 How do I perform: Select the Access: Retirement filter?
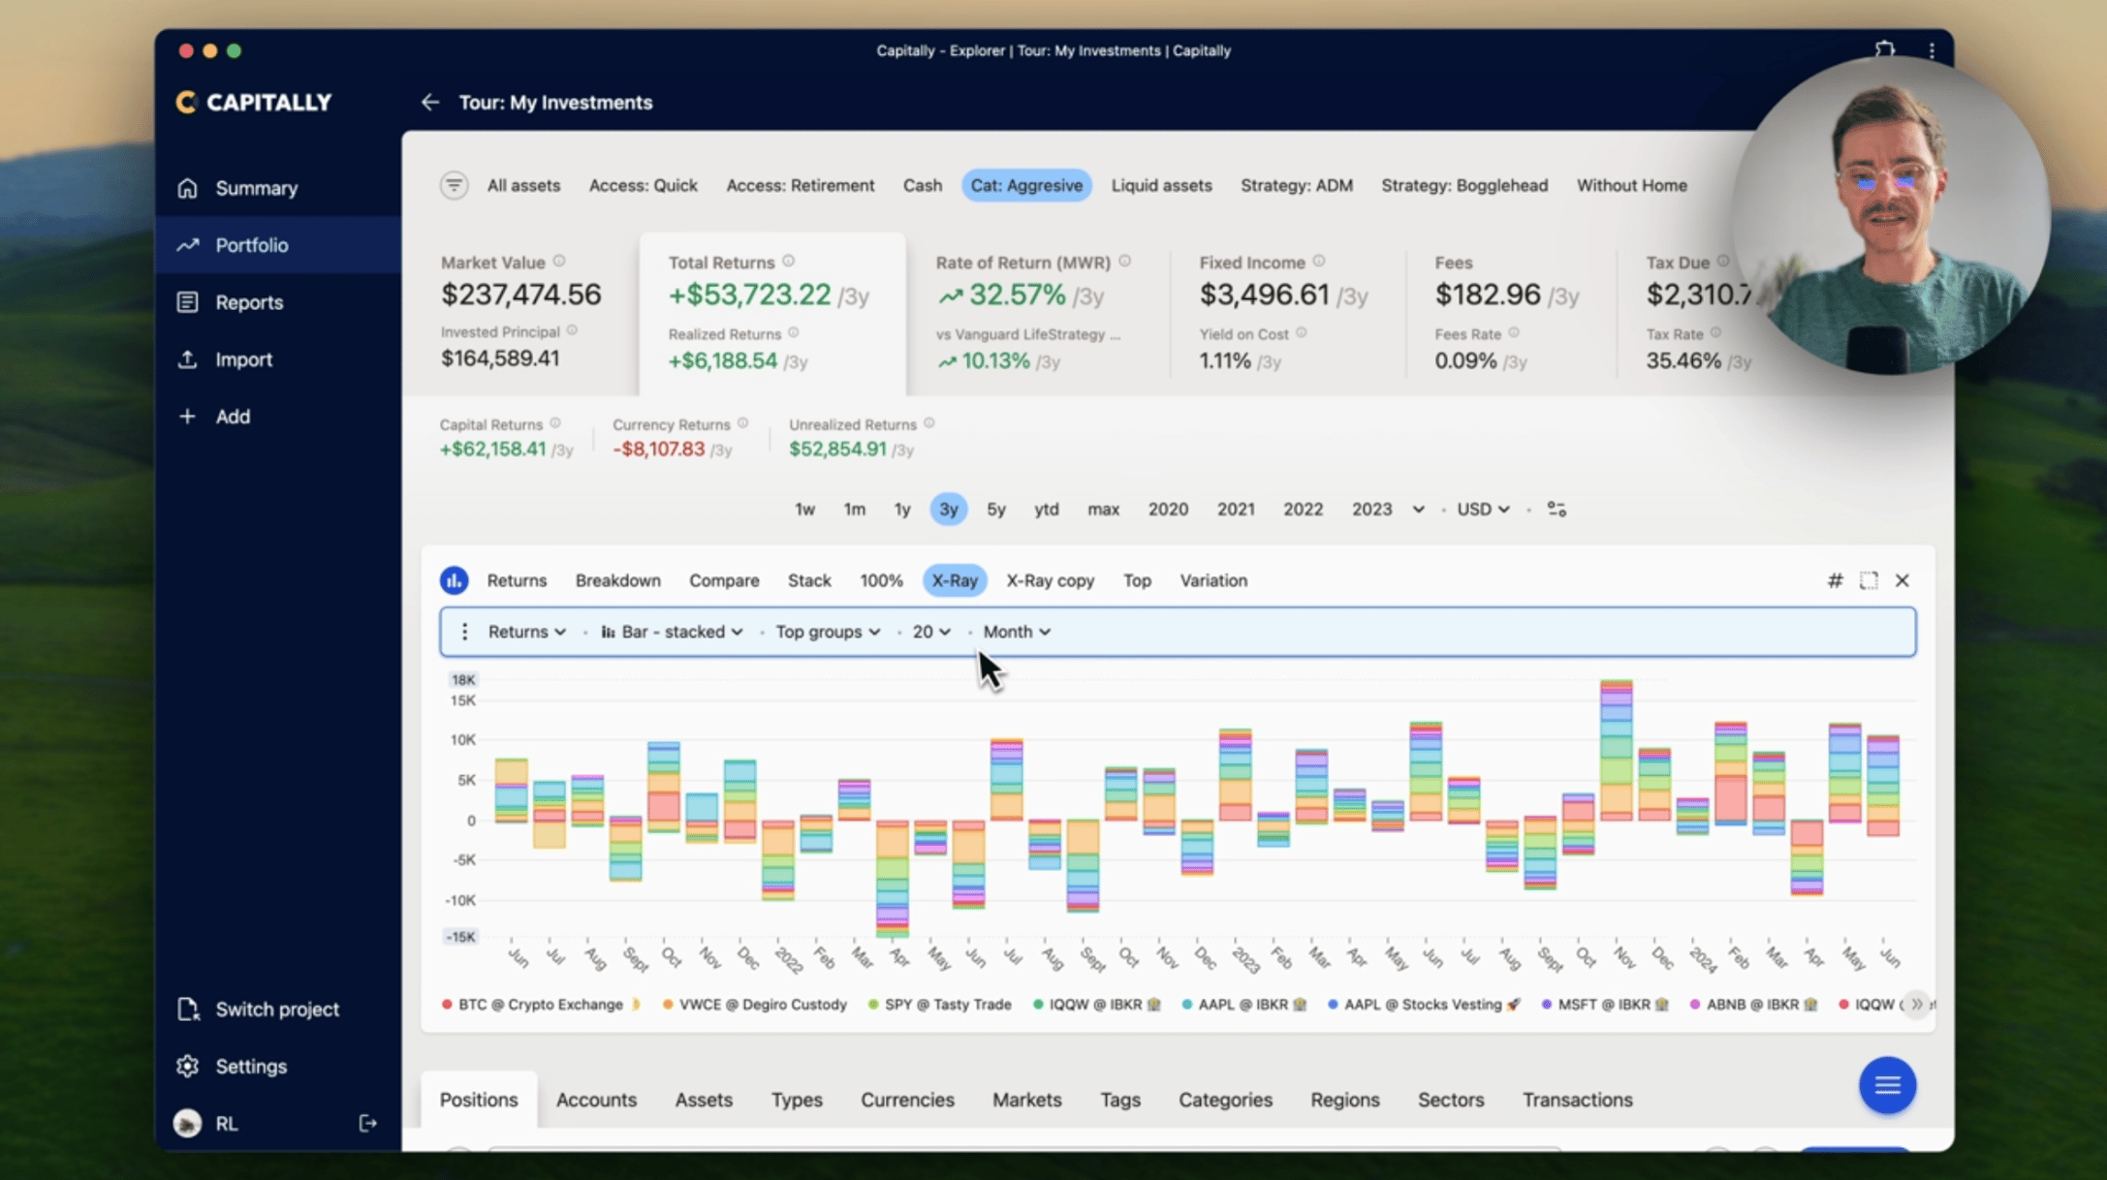(800, 185)
